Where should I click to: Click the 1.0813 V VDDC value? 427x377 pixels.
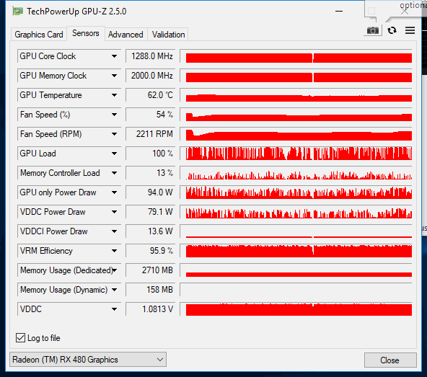(x=150, y=309)
